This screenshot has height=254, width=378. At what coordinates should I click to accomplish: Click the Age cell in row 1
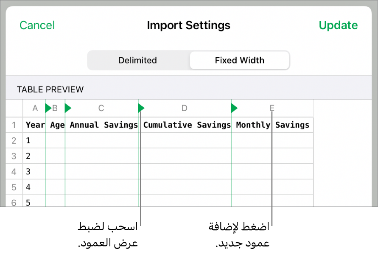click(x=57, y=125)
